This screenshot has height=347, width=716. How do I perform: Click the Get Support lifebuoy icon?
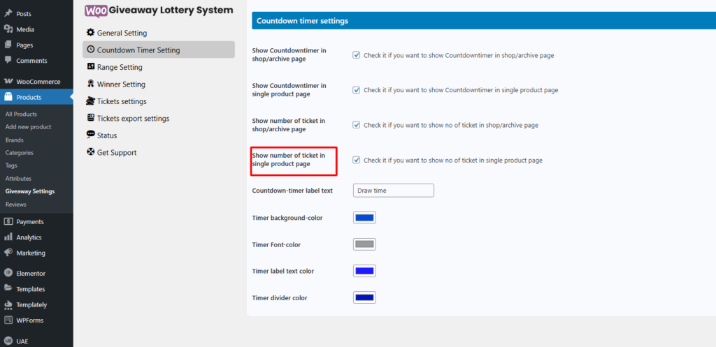tap(90, 152)
